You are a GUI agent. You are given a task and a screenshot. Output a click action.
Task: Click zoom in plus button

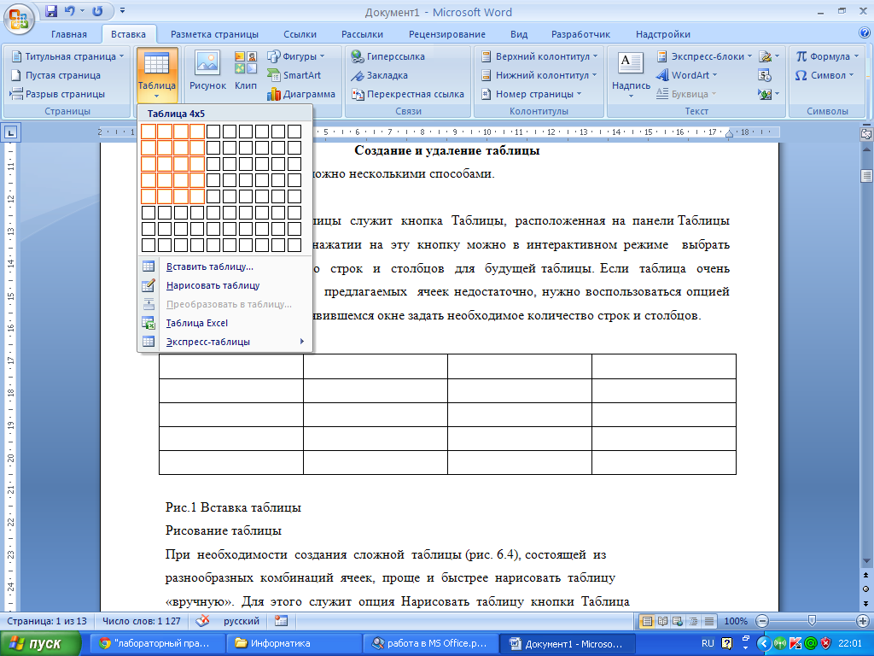863,621
